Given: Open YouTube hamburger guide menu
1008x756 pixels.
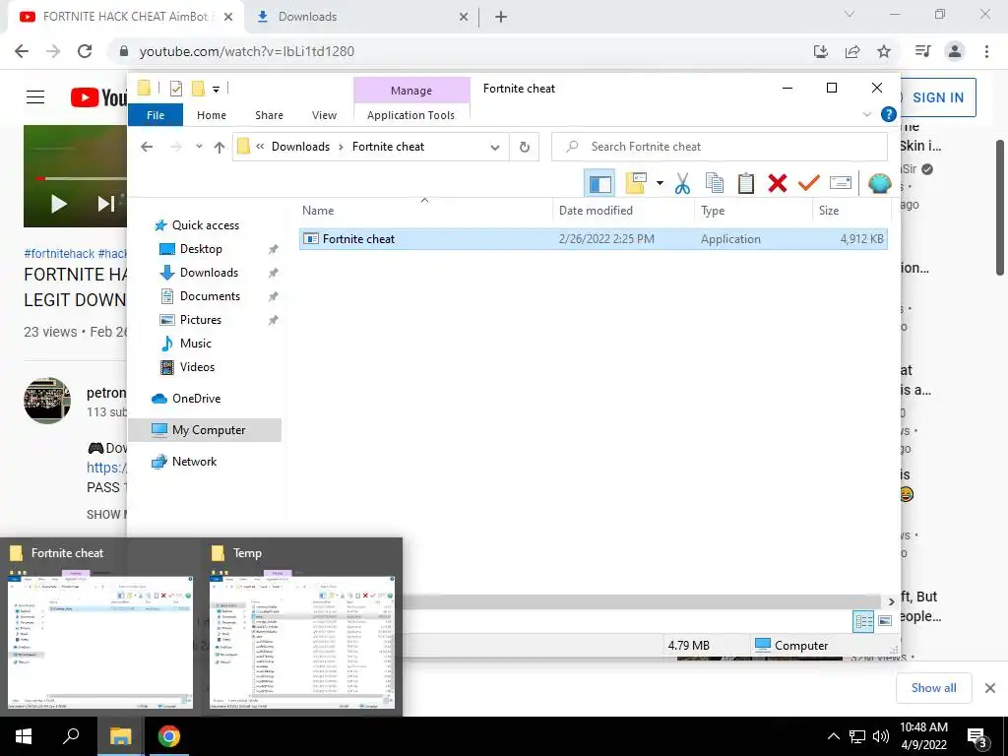Looking at the screenshot, I should pos(35,97).
